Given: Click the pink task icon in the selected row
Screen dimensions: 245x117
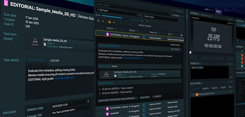Looking at the screenshot, I should pyautogui.click(x=107, y=34).
